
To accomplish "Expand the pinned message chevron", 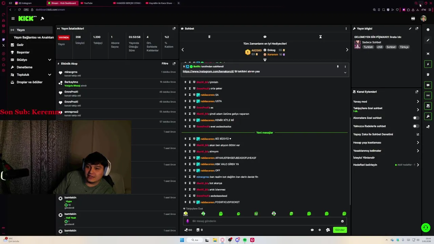I will pos(345,72).
